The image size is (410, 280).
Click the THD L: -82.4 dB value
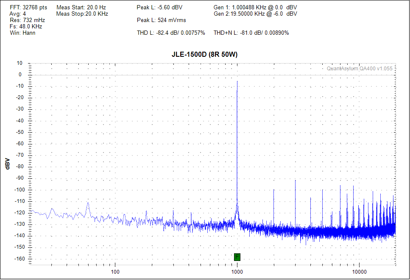click(171, 33)
